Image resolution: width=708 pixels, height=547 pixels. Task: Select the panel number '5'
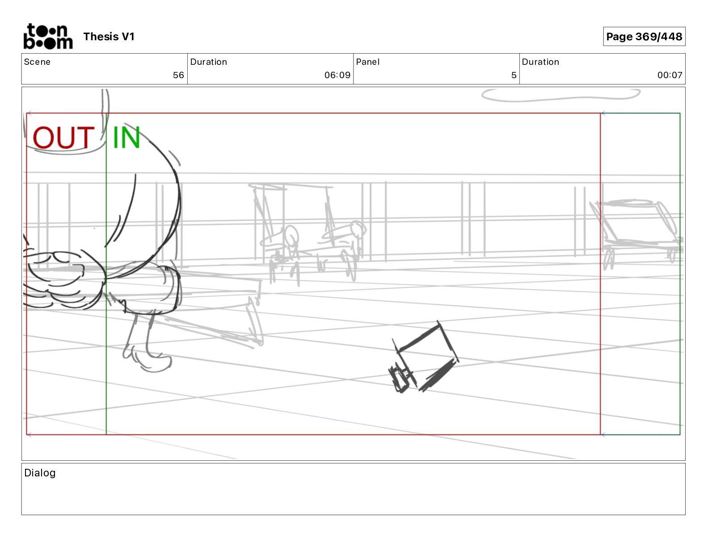click(x=514, y=75)
